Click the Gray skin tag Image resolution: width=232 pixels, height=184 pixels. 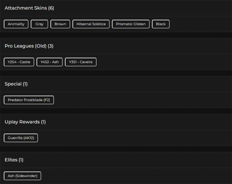coord(39,24)
